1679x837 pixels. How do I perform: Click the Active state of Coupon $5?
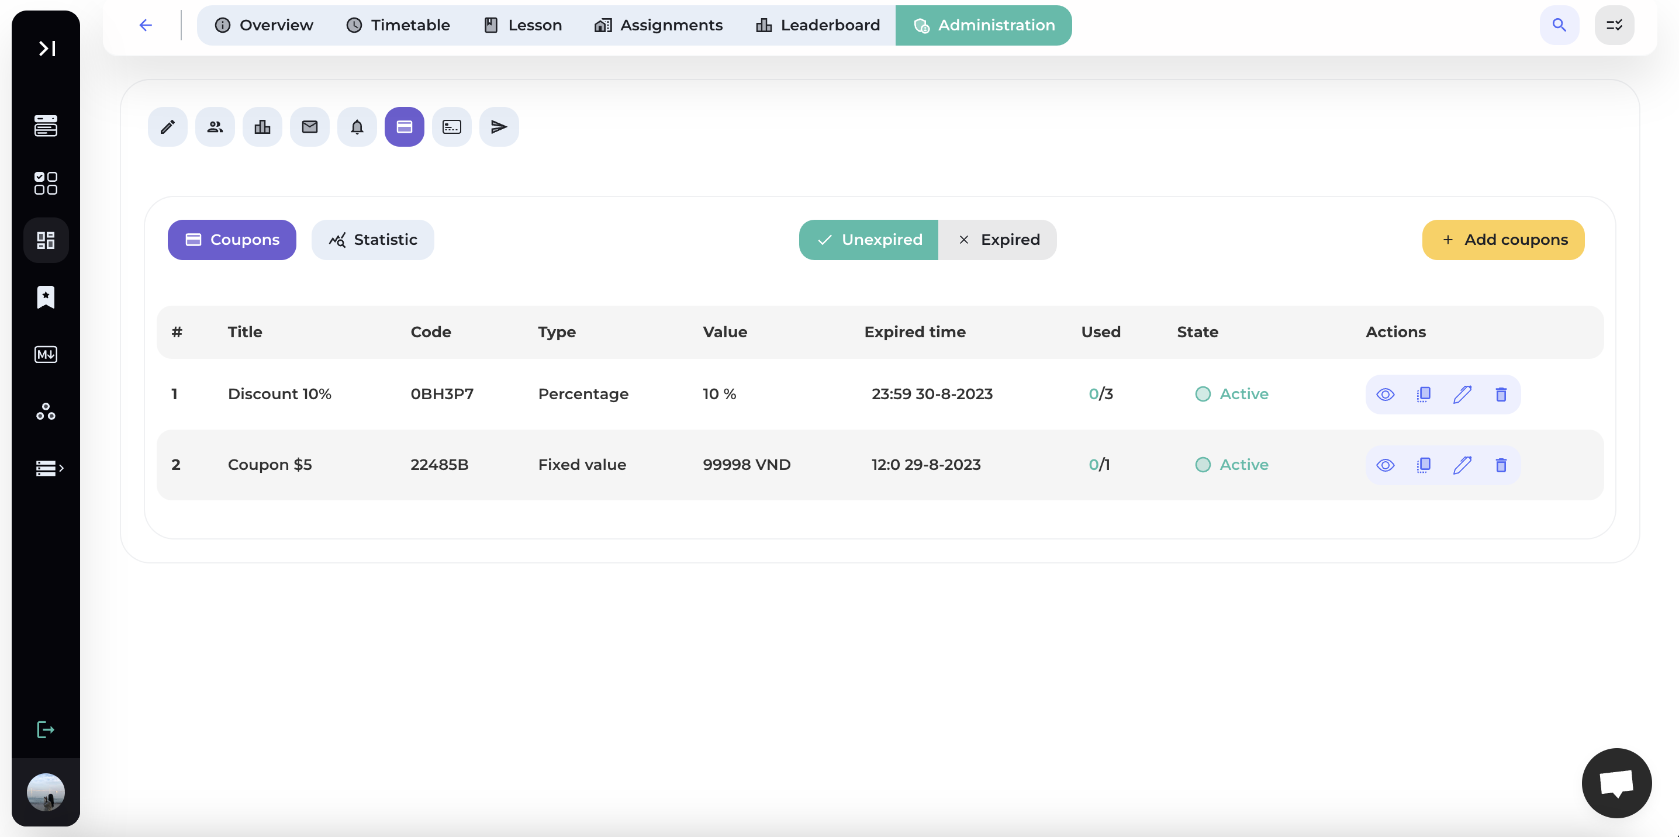tap(1232, 465)
